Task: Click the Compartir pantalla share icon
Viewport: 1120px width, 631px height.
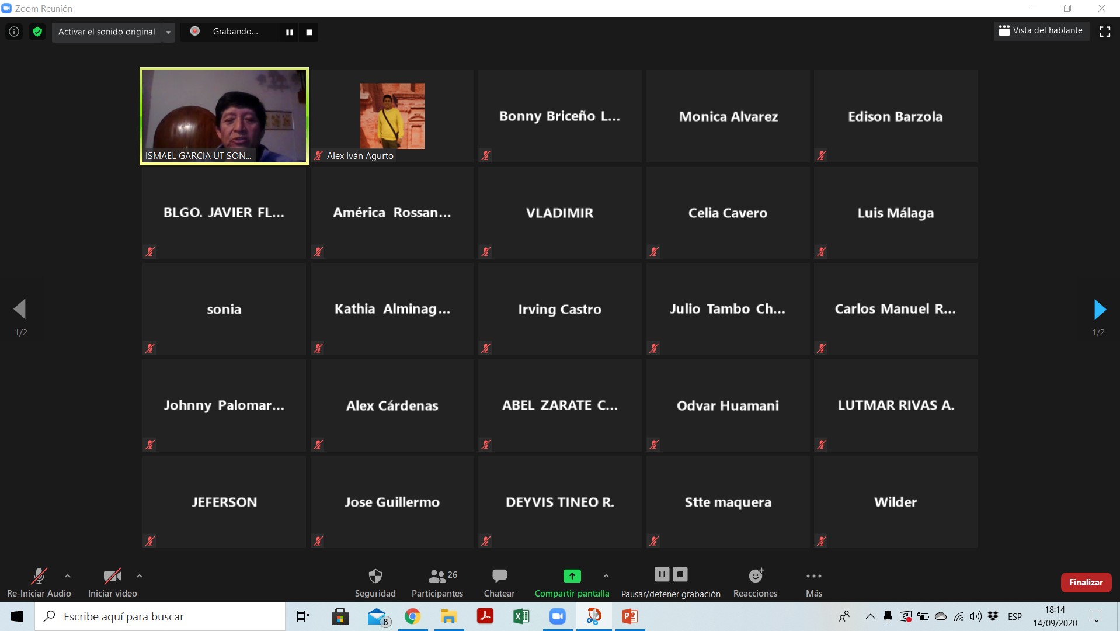Action: 572,576
